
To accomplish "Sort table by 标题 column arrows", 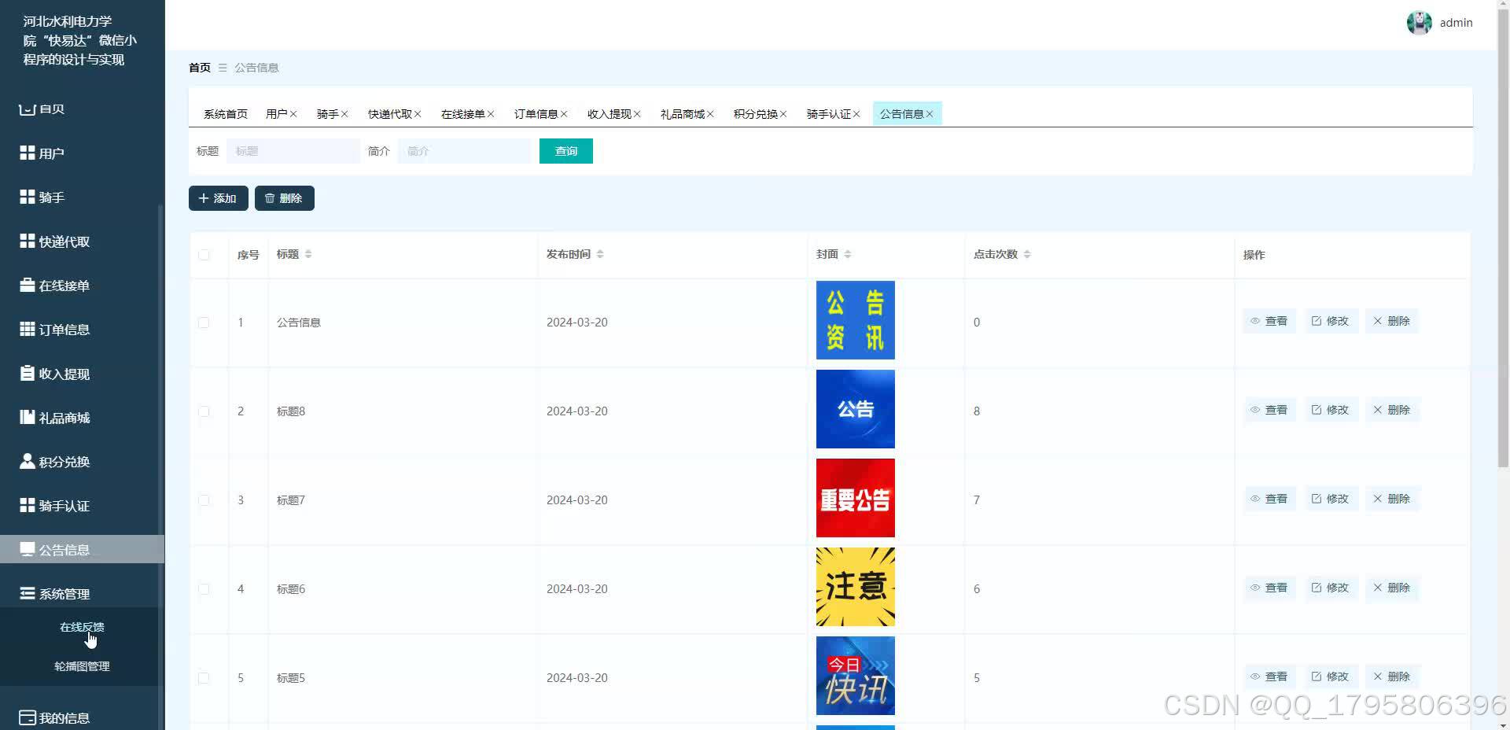I will coord(308,254).
